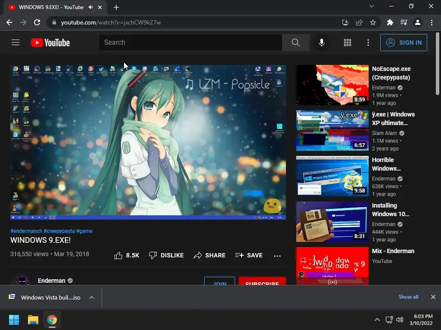The image size is (441, 330).
Task: Open more actions ellipsis under video
Action: [x=277, y=256]
